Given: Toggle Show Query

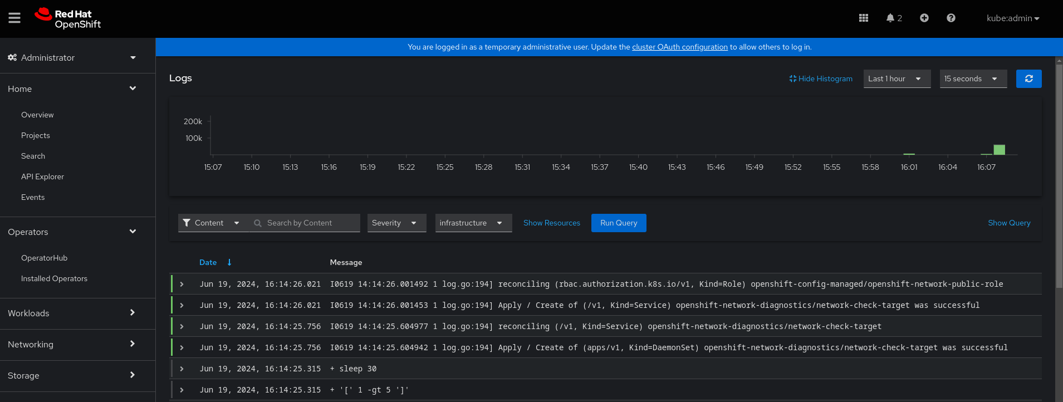Looking at the screenshot, I should coord(1008,223).
